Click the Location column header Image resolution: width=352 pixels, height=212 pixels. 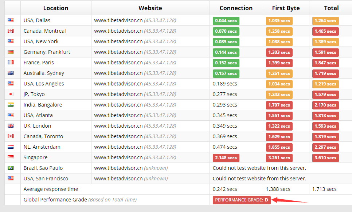point(56,8)
